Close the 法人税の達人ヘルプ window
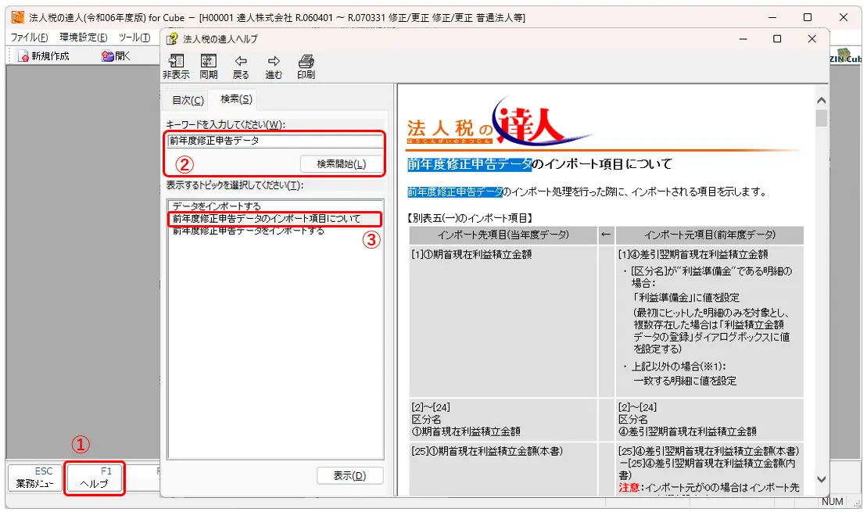The image size is (867, 512). (x=811, y=39)
